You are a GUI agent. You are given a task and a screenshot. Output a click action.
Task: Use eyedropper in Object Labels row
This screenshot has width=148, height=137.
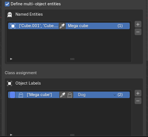click(x=63, y=95)
